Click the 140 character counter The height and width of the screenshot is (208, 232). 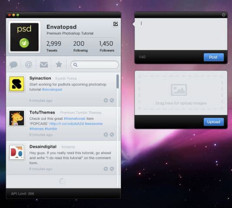(142, 57)
